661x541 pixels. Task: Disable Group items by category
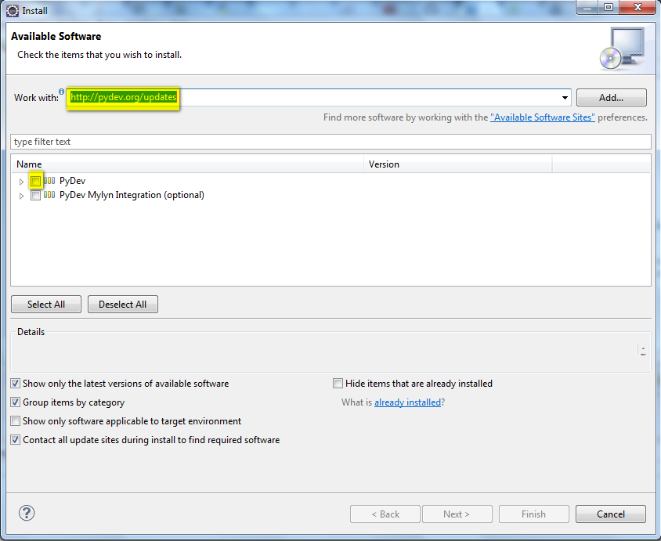click(15, 402)
